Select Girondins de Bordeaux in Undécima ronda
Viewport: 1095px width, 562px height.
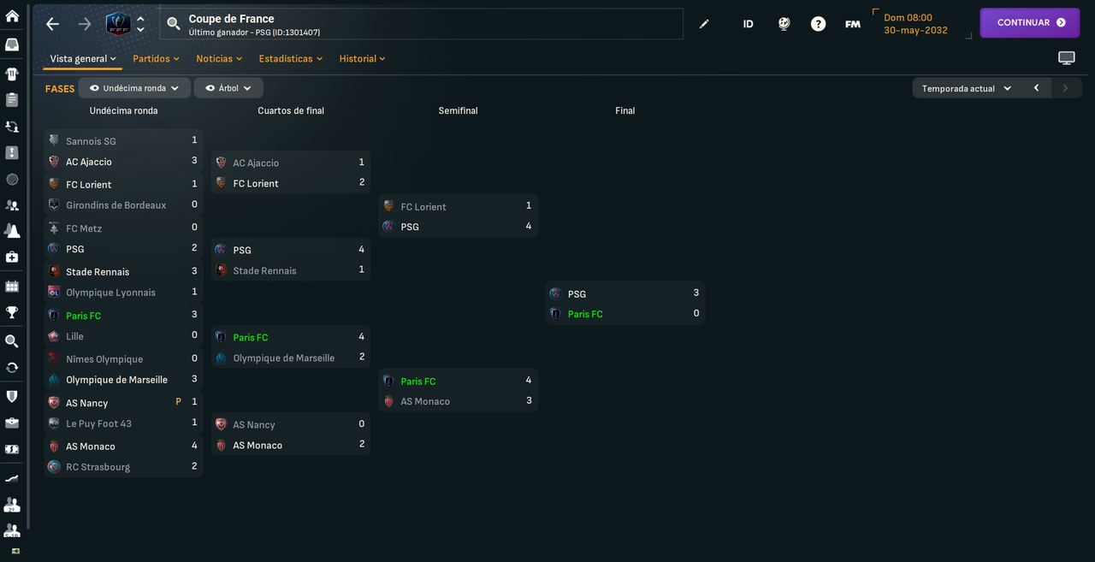point(116,205)
